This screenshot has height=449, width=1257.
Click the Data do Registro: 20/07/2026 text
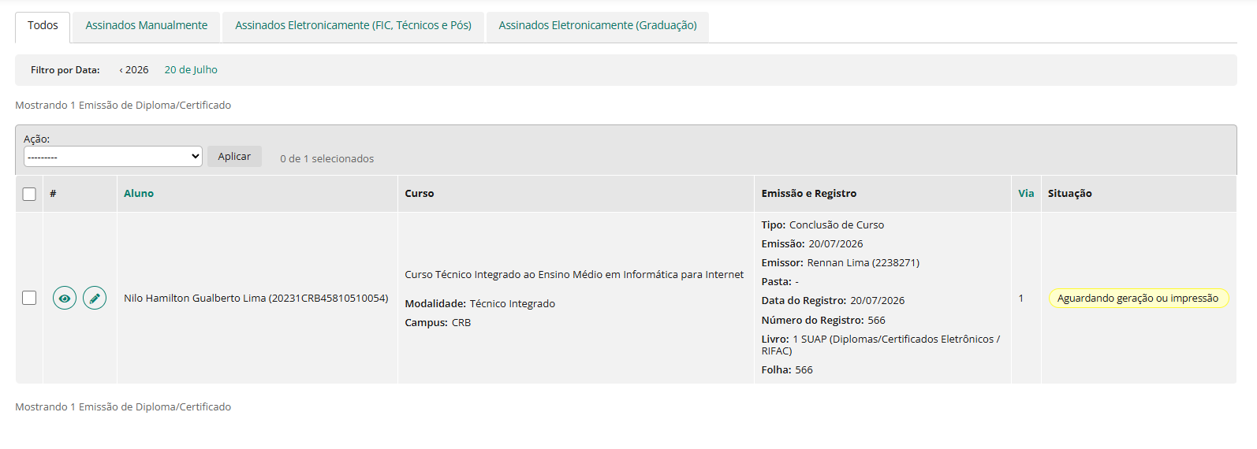pos(833,301)
